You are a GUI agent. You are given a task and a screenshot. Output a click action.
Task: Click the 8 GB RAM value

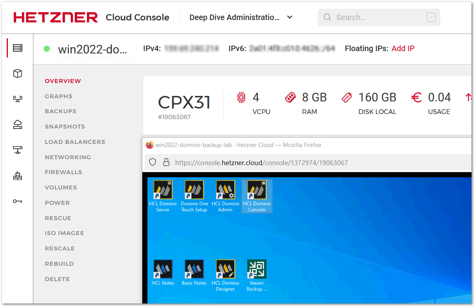click(314, 97)
